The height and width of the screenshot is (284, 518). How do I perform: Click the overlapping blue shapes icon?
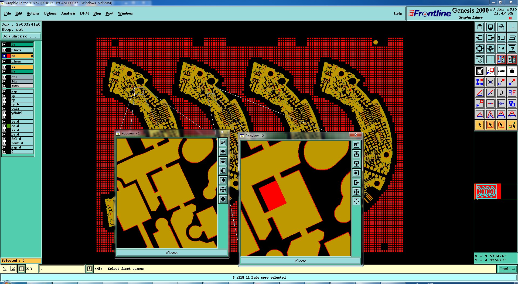point(512,103)
